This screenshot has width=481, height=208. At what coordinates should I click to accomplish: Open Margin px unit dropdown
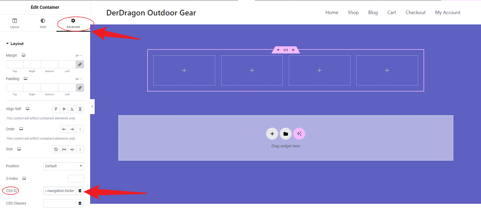coord(79,56)
